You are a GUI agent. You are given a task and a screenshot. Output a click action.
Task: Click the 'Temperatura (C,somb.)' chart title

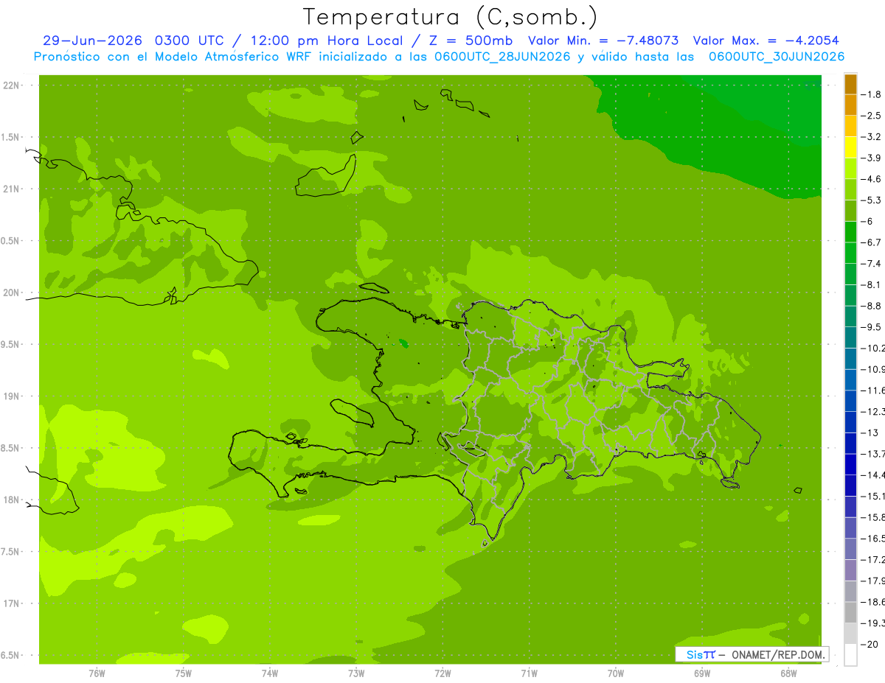coord(451,17)
